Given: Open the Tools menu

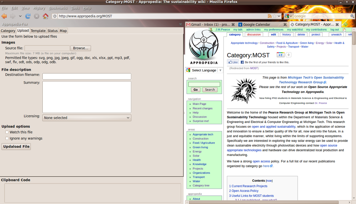Looking at the screenshot, I should (75, 8).
